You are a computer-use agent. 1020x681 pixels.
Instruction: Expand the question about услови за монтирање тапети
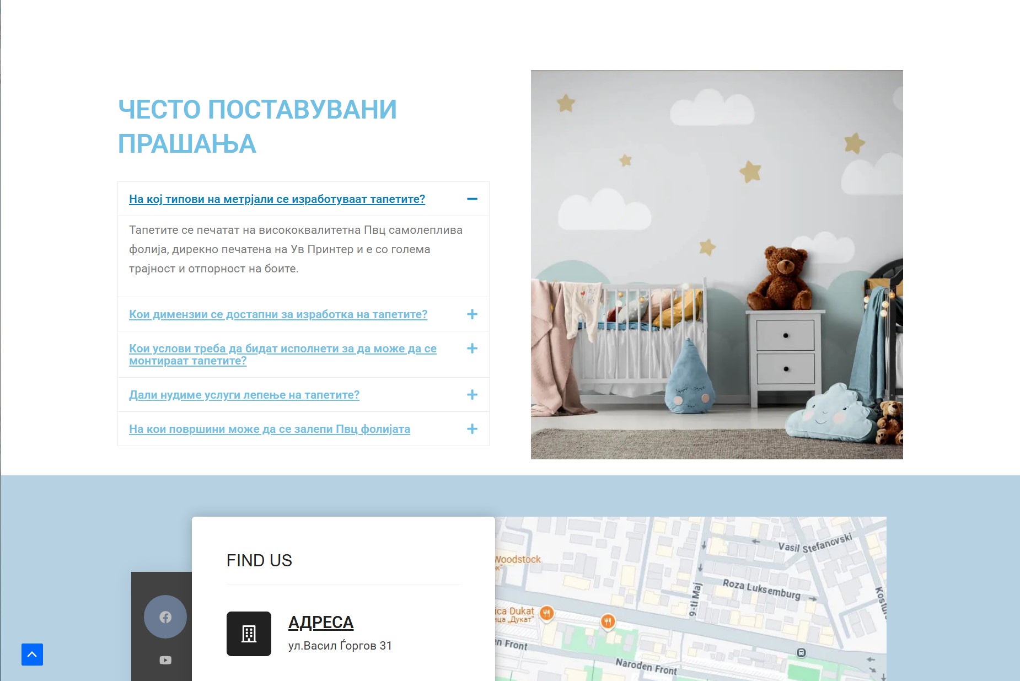[282, 355]
